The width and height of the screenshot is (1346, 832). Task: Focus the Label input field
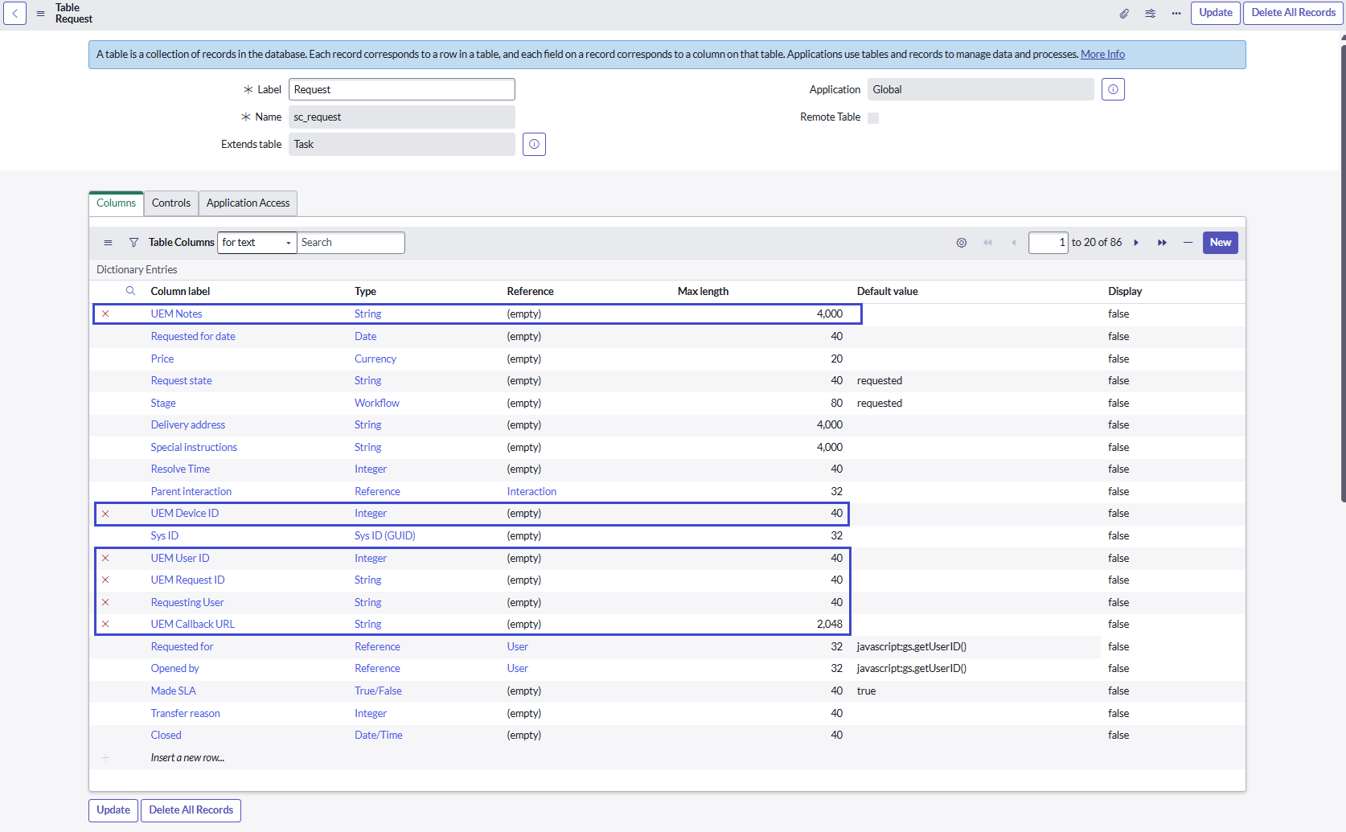[x=402, y=89]
